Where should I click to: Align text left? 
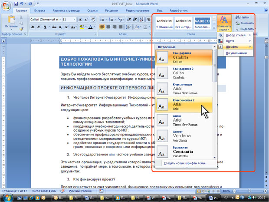(102, 27)
